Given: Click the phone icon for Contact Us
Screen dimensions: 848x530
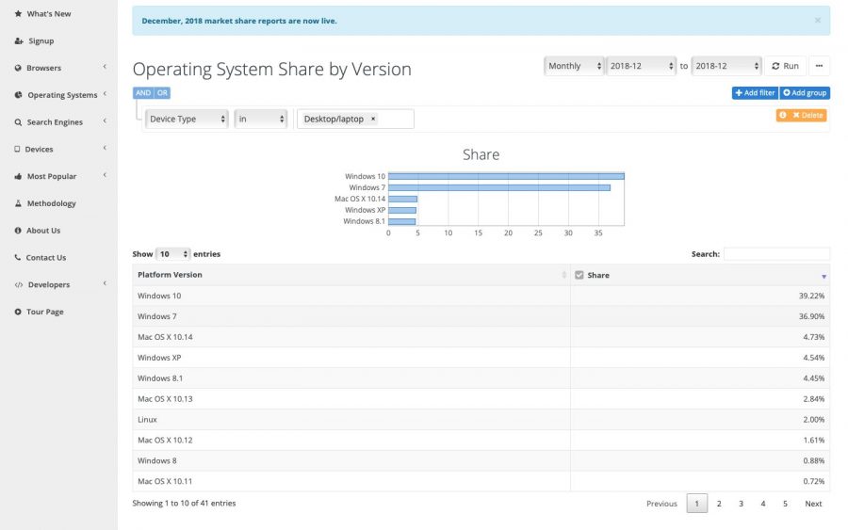Looking at the screenshot, I should (17, 257).
